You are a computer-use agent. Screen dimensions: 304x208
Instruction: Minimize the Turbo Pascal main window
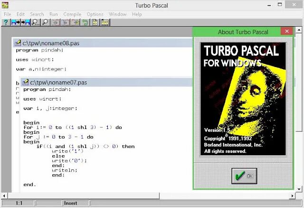[x=269, y=5]
